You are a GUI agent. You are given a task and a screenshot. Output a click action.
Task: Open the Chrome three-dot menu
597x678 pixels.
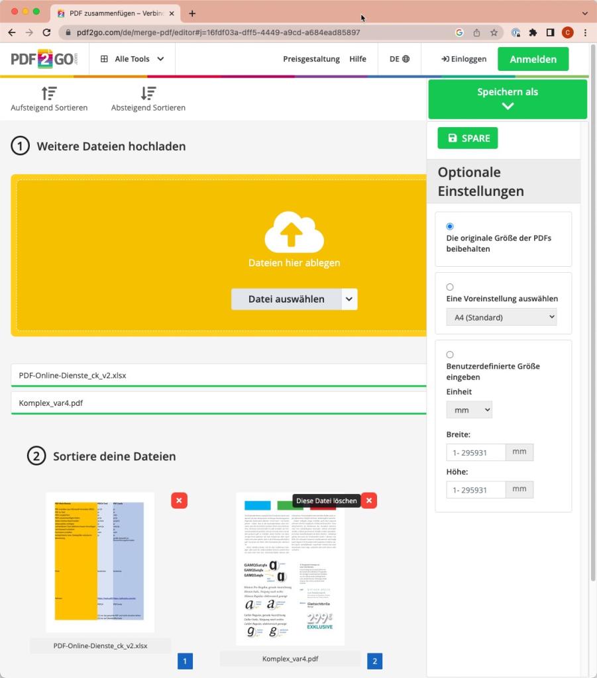(585, 32)
